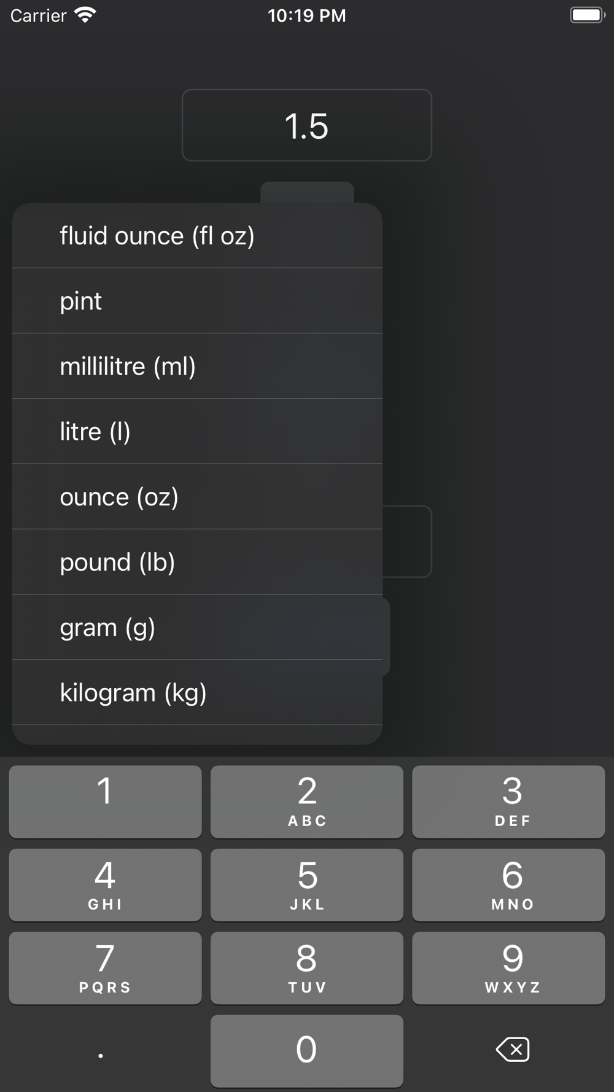Pick millilitre (ml) option
Screen dimensions: 614x1092
point(197,366)
